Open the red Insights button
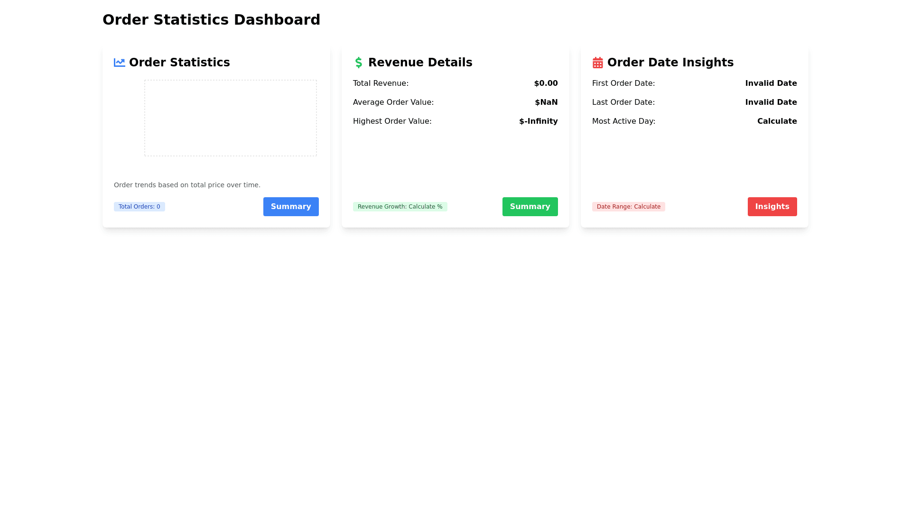This screenshot has height=512, width=911. click(x=772, y=207)
